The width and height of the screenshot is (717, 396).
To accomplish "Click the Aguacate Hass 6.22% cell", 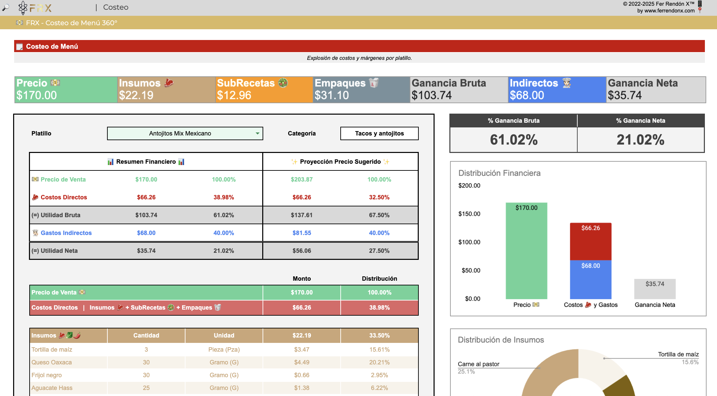I will [379, 388].
